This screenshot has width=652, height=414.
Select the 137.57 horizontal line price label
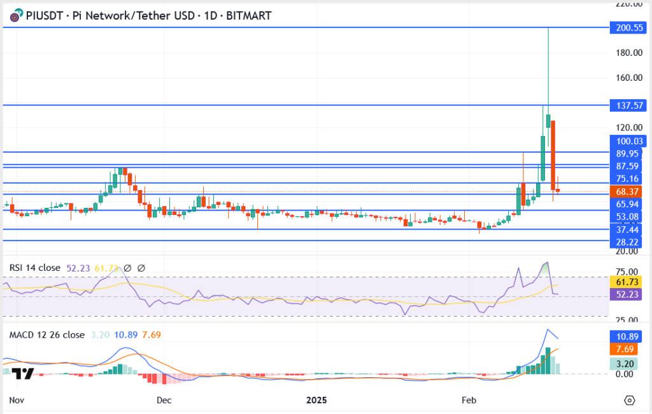[628, 104]
